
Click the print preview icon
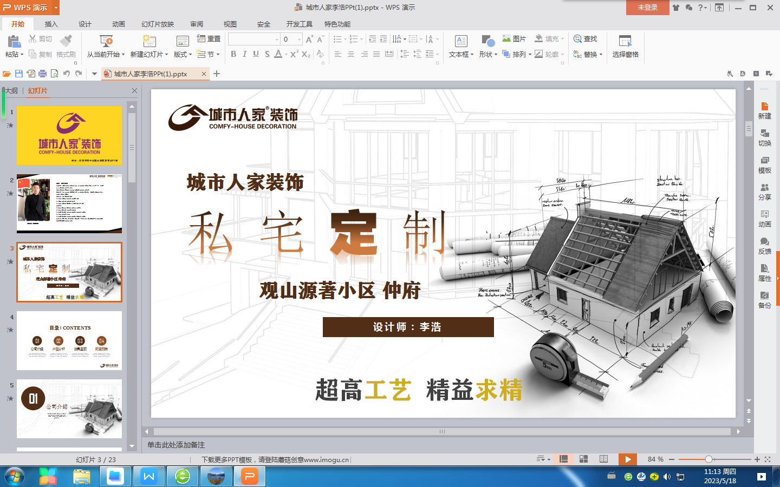point(54,74)
